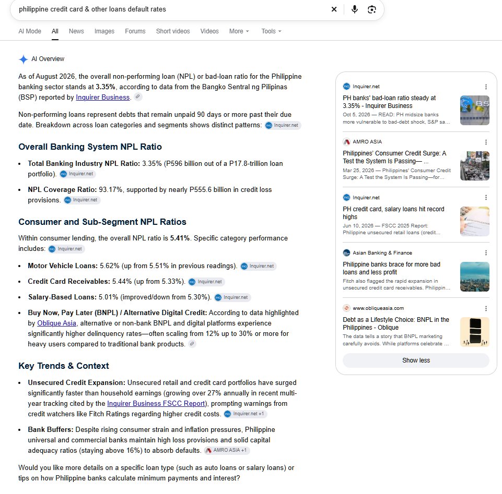Open options menu for Asian Banking & Finance card
The height and width of the screenshot is (494, 502).
coord(486,253)
